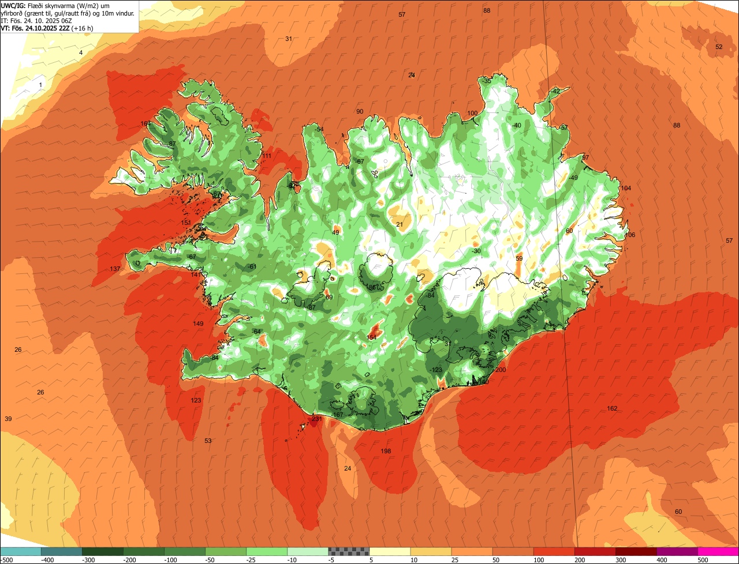
Task: Click the map value 198 south of Iceland
Action: coord(386,451)
